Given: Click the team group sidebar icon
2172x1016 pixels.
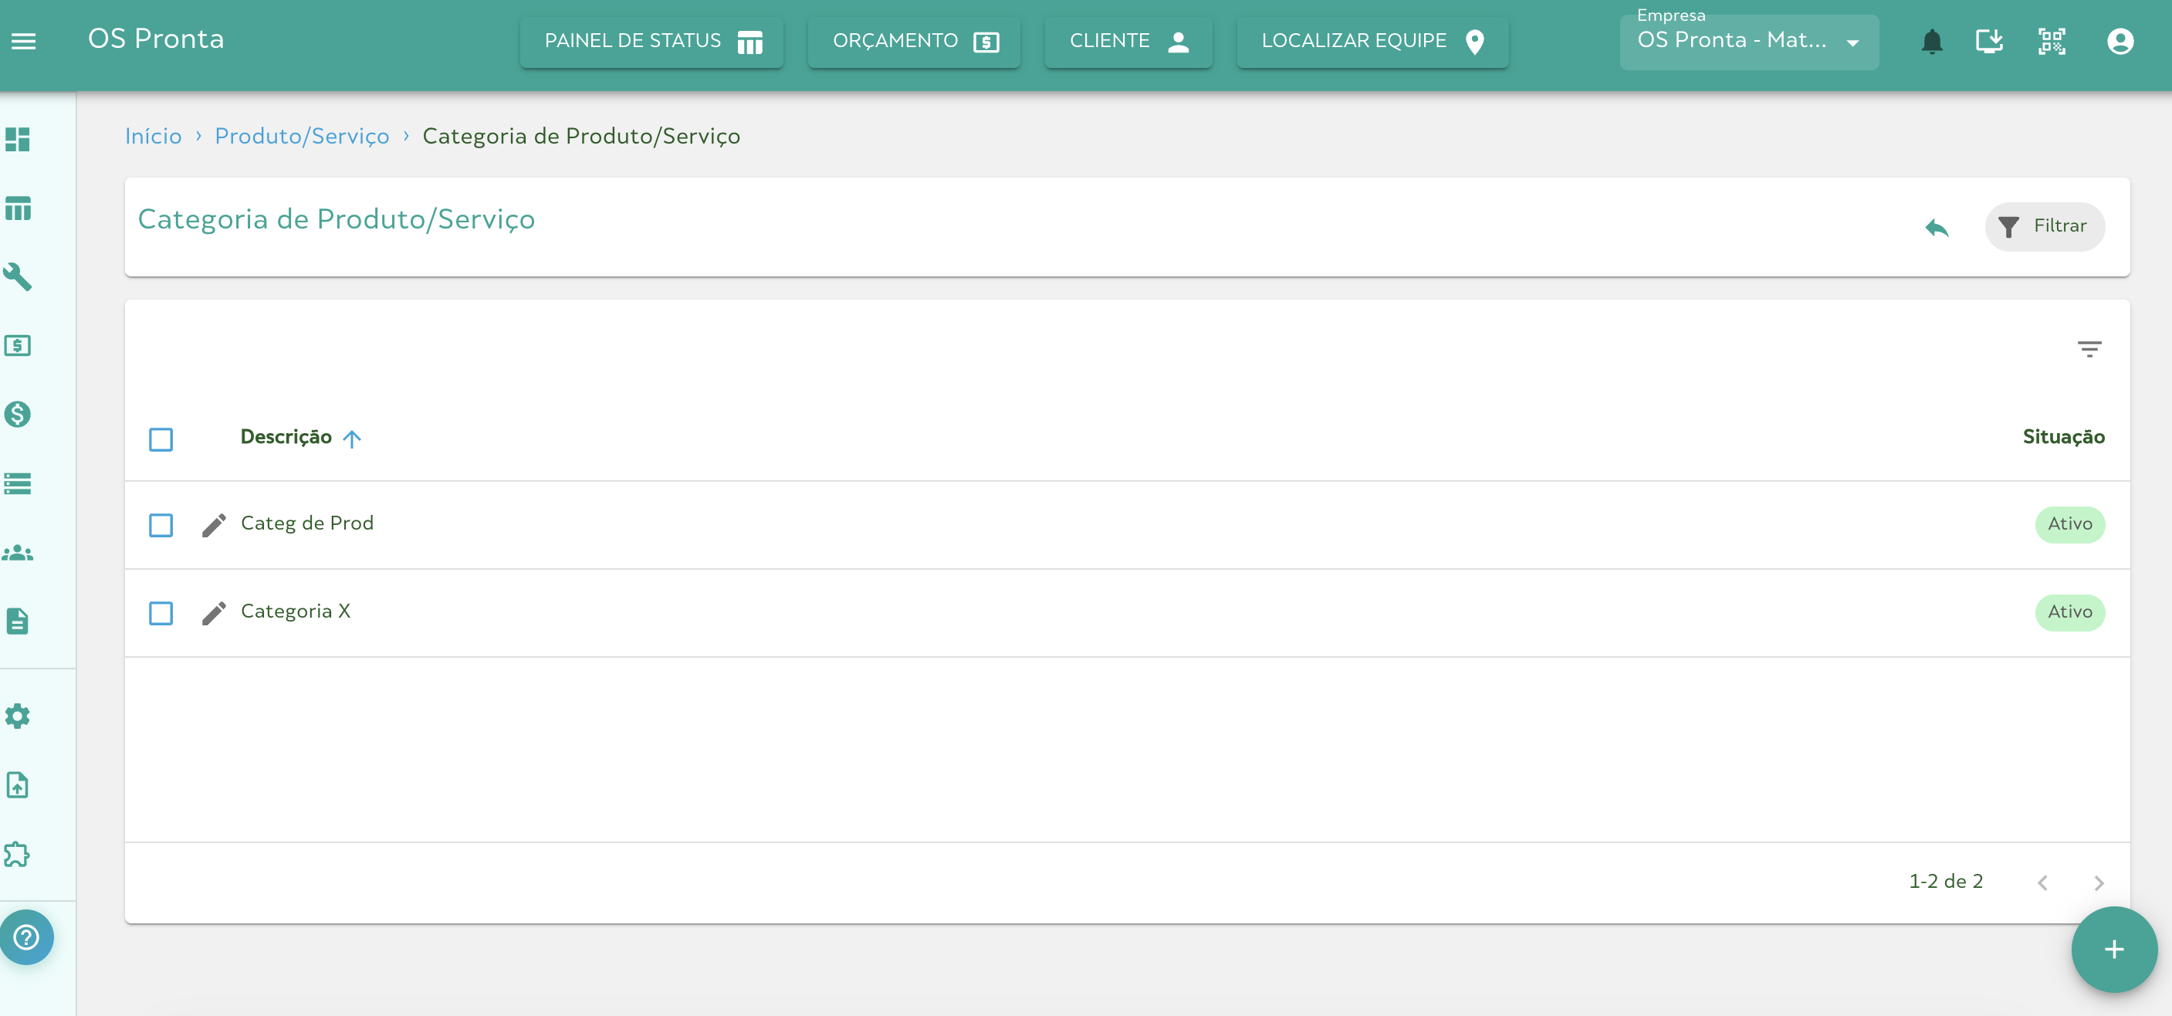Looking at the screenshot, I should pyautogui.click(x=18, y=552).
